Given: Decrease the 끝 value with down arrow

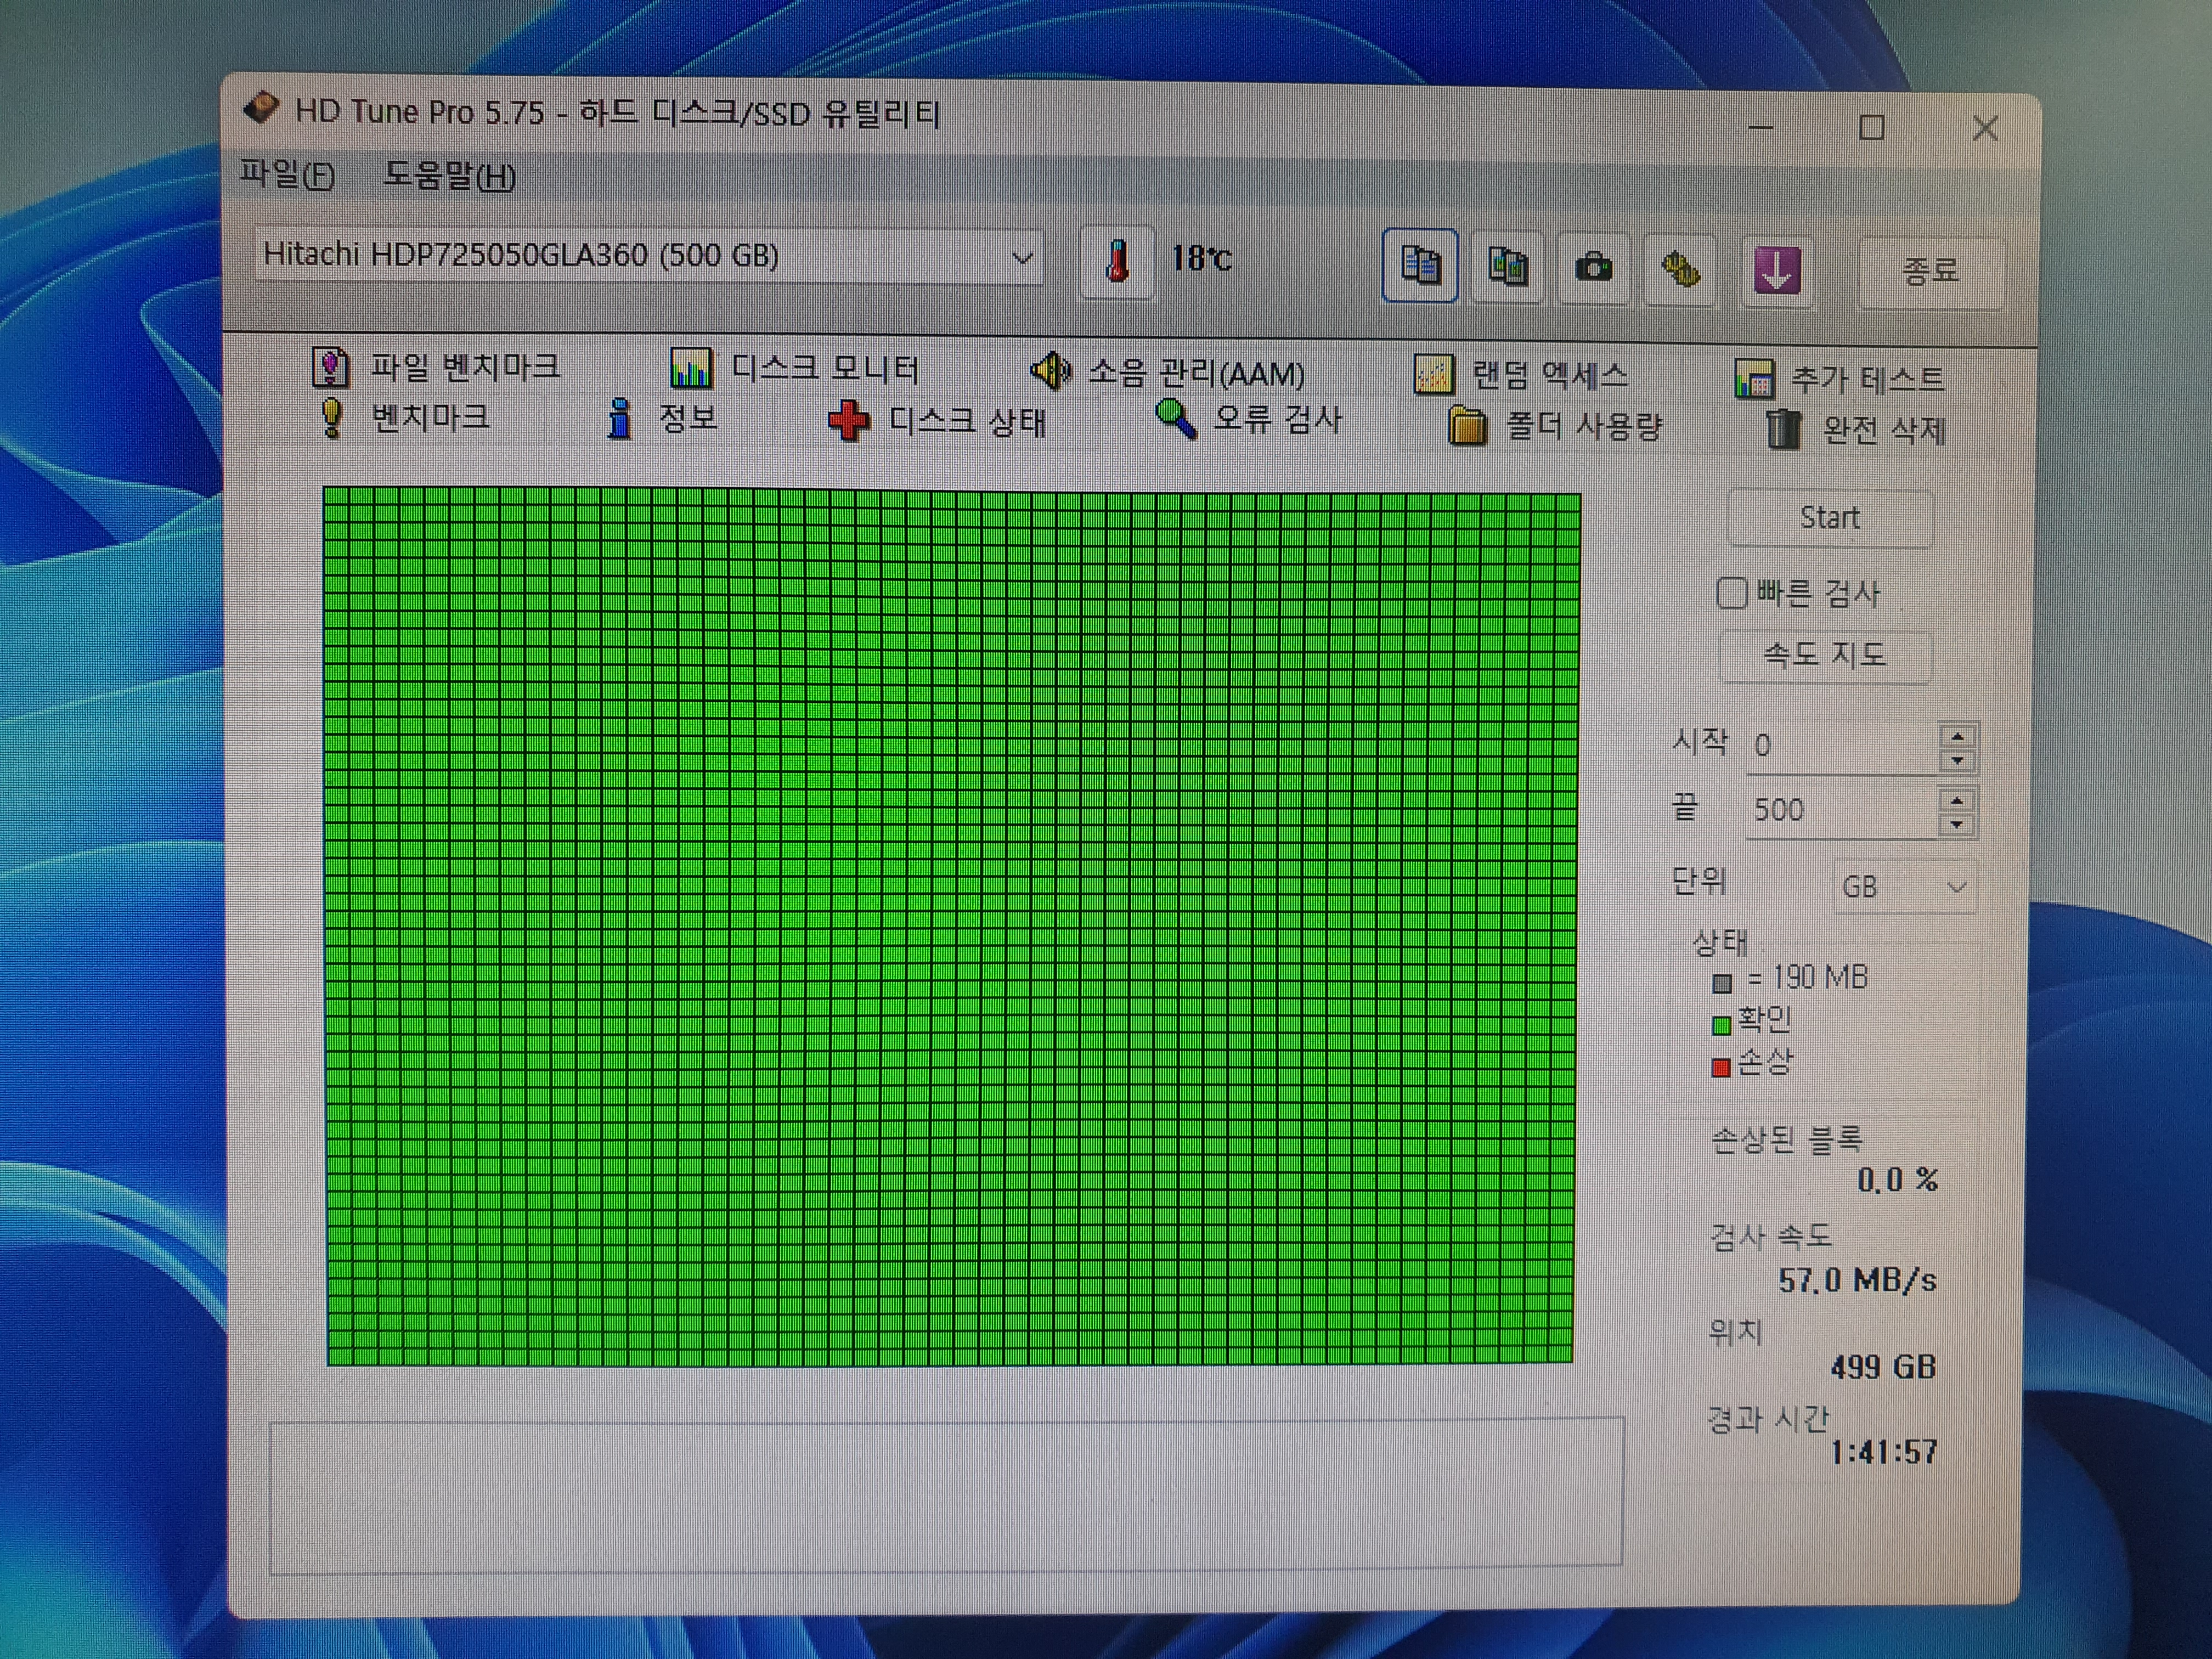Looking at the screenshot, I should (x=1956, y=825).
